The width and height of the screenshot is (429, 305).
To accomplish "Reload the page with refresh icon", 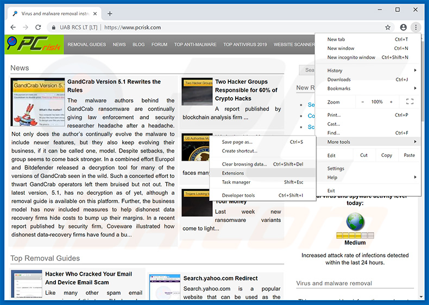I will tap(38, 27).
